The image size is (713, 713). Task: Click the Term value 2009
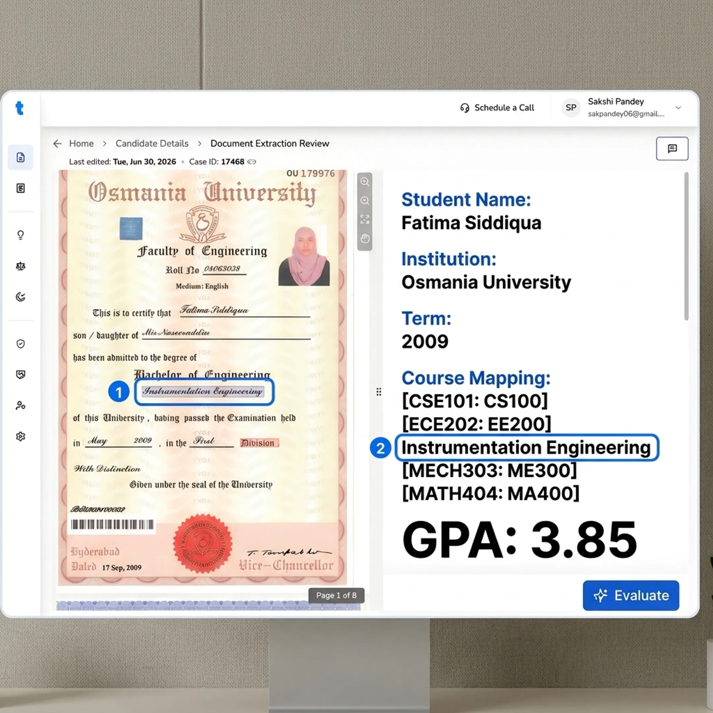[425, 341]
